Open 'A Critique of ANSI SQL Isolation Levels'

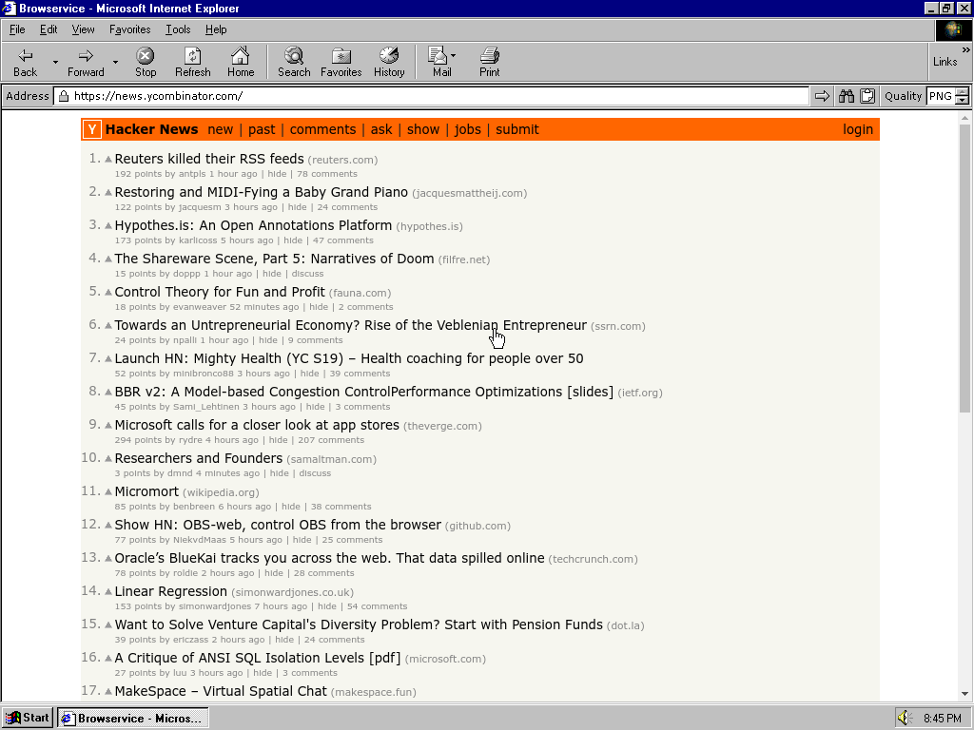click(258, 658)
